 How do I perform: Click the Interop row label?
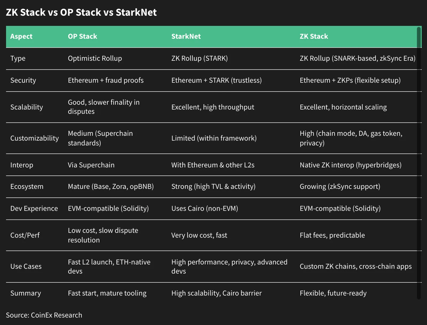22,165
